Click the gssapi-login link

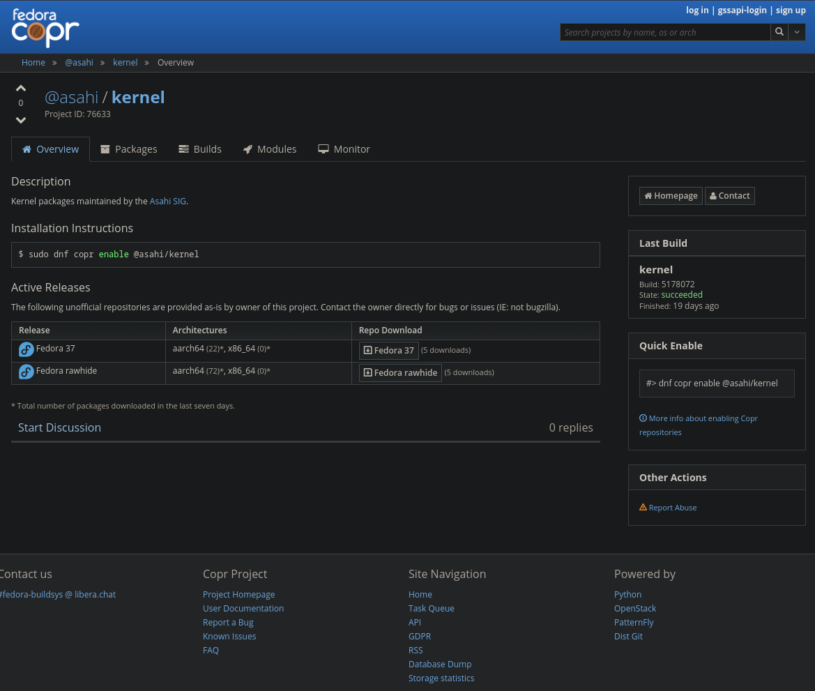pos(742,10)
